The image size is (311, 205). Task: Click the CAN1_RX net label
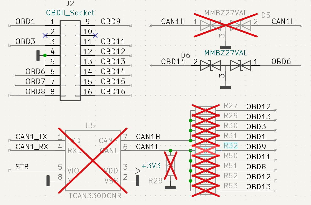tap(31, 147)
